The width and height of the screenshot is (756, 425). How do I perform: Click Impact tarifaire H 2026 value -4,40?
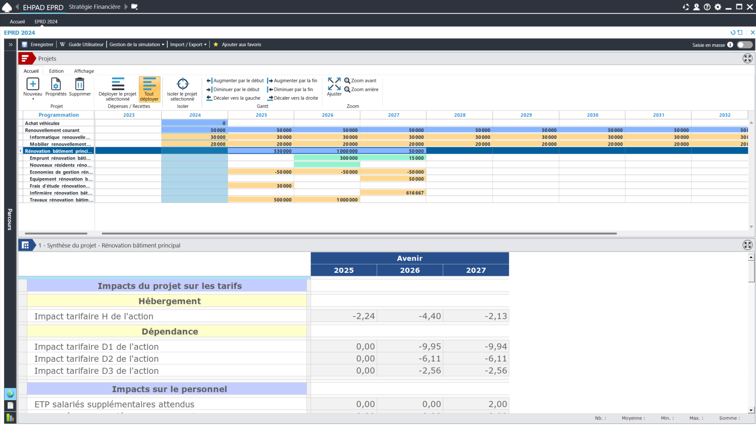click(410, 316)
